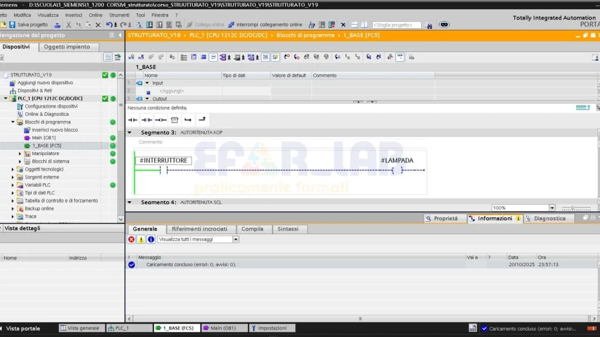
Task: Open the Inserisci menu
Action: click(73, 15)
